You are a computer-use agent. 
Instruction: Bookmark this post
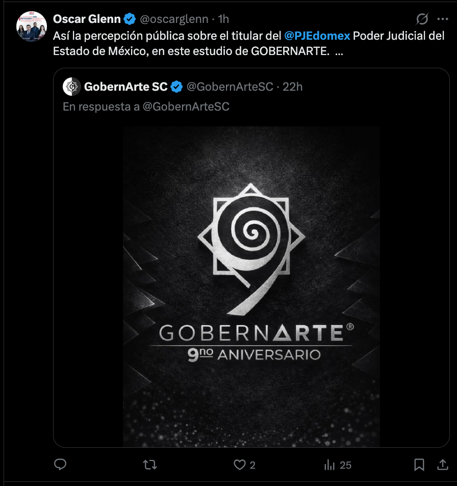click(x=419, y=465)
